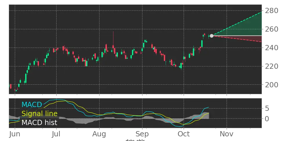
Task: Click the Oct date axis label
Action: pyautogui.click(x=184, y=134)
